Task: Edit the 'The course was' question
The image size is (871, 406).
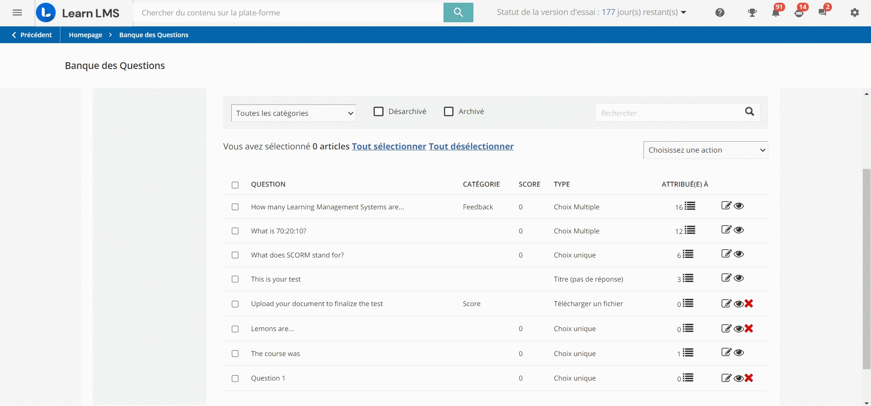Action: (726, 352)
